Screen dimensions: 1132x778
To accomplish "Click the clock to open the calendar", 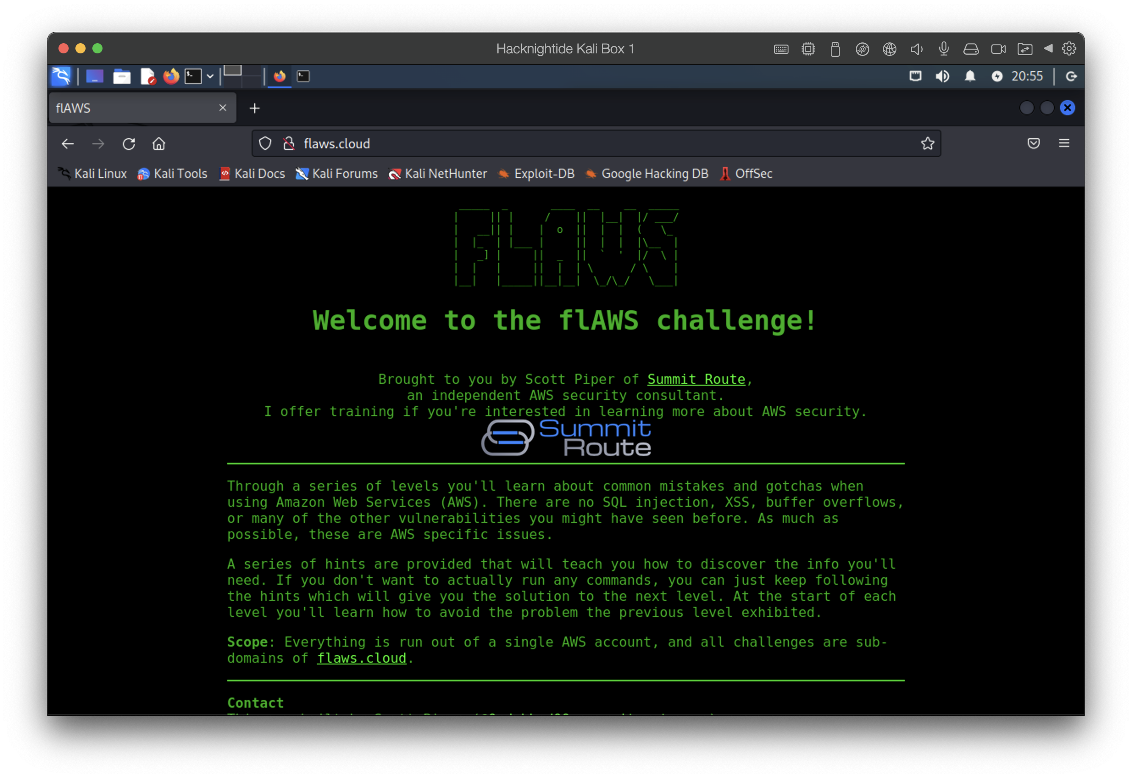I will tap(1027, 76).
